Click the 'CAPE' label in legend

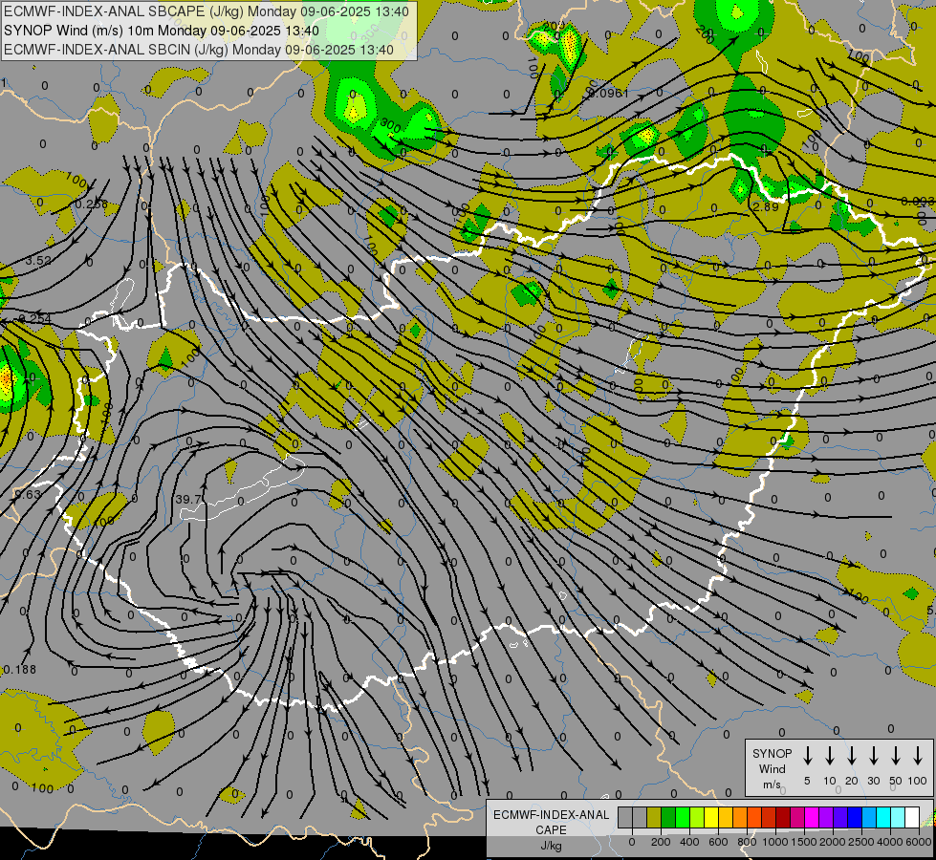coord(551,830)
